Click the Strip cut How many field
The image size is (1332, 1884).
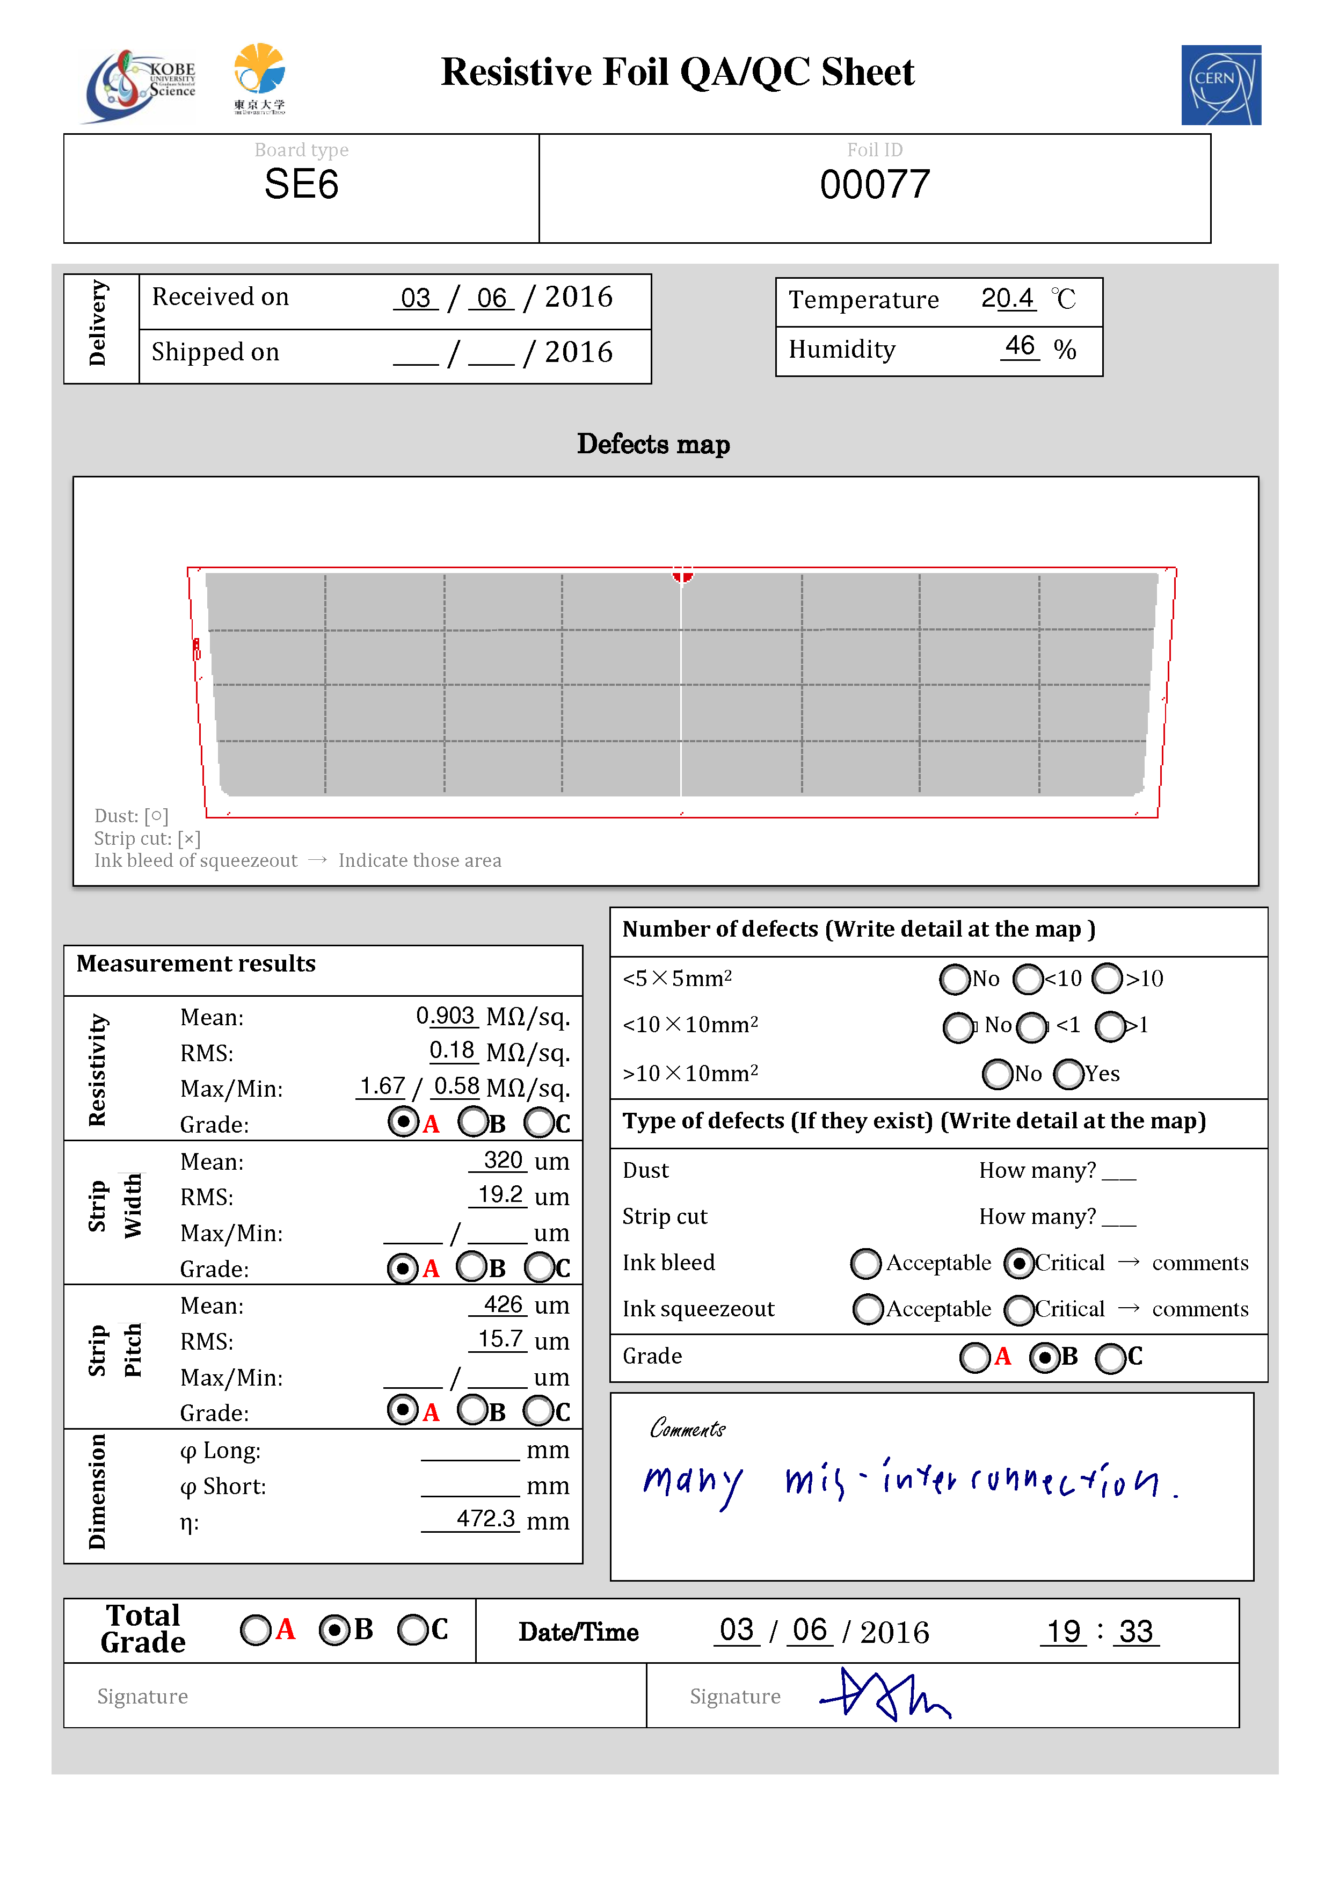[1119, 1217]
